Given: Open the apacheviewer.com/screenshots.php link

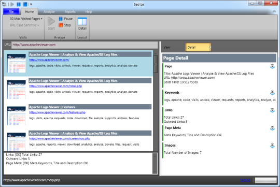Looking at the screenshot, I should (60, 138).
